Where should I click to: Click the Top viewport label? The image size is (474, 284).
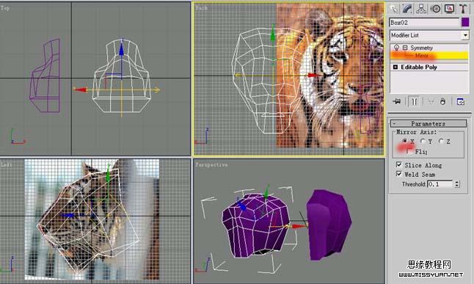coord(5,8)
